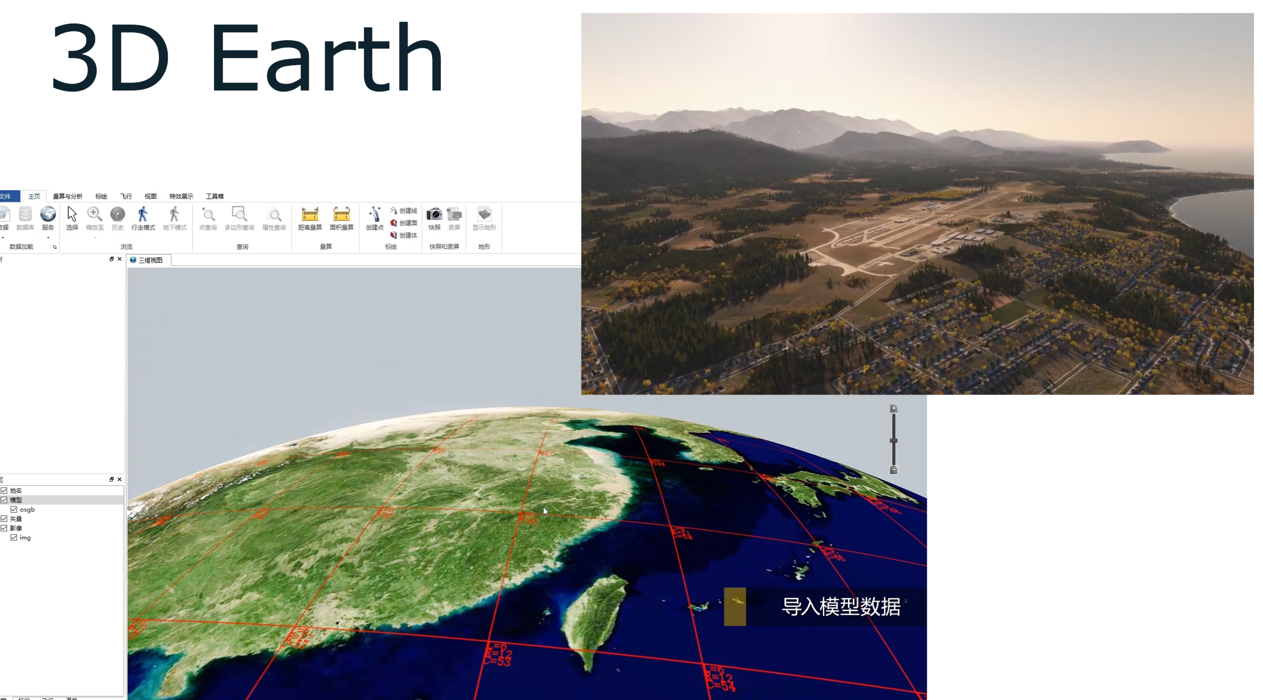Viewport: 1263px width, 700px height.
Task: Open 数据加载 group dialog launcher
Action: [x=55, y=247]
